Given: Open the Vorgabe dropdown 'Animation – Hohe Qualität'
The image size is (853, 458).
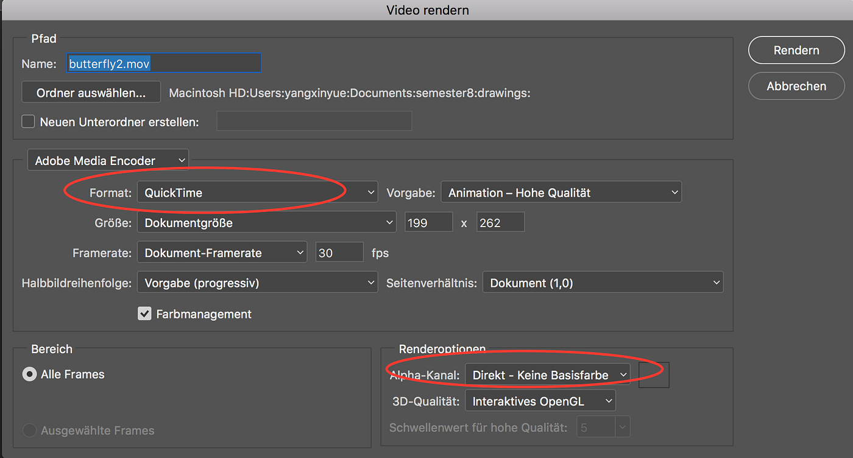Looking at the screenshot, I should click(561, 192).
